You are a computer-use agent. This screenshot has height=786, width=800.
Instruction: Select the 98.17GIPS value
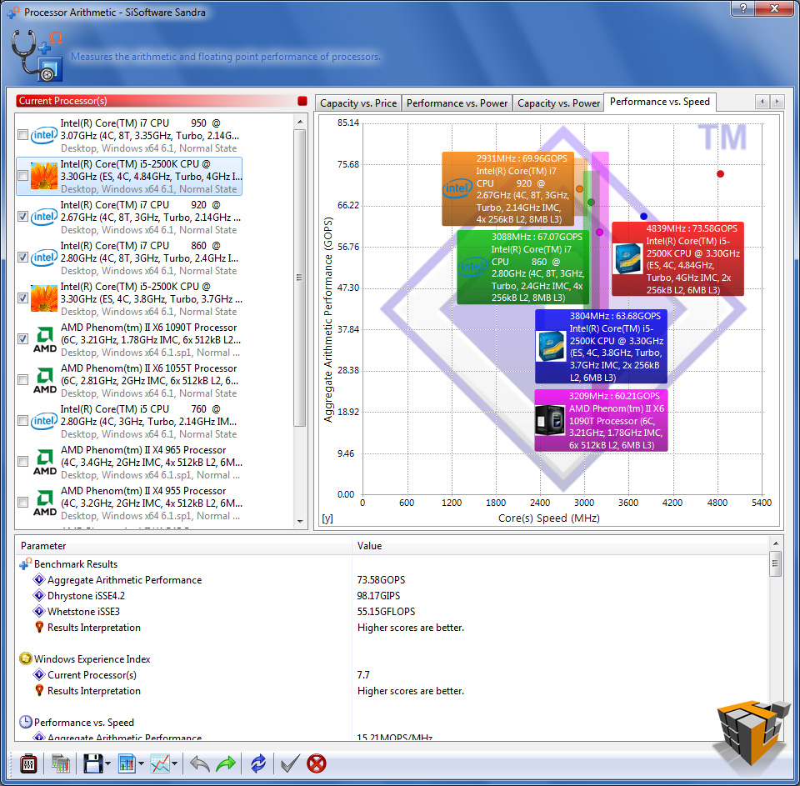tap(378, 596)
